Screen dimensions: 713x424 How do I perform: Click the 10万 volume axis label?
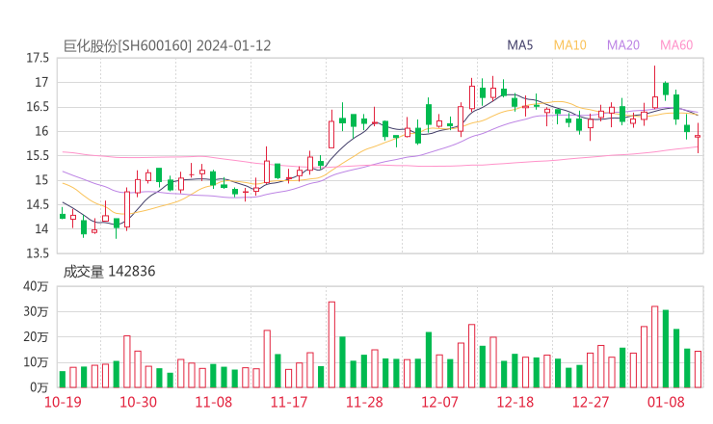point(36,362)
